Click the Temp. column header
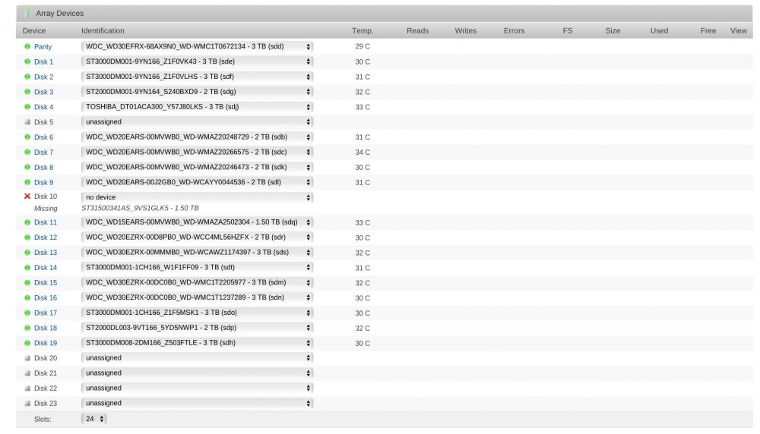The image size is (760, 434). click(x=363, y=30)
